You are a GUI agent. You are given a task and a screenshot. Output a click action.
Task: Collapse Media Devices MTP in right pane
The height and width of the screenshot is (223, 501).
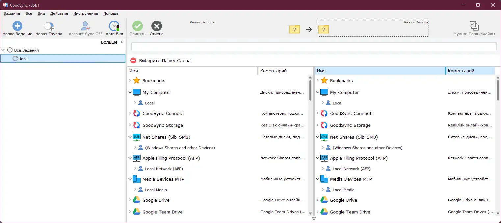point(318,179)
